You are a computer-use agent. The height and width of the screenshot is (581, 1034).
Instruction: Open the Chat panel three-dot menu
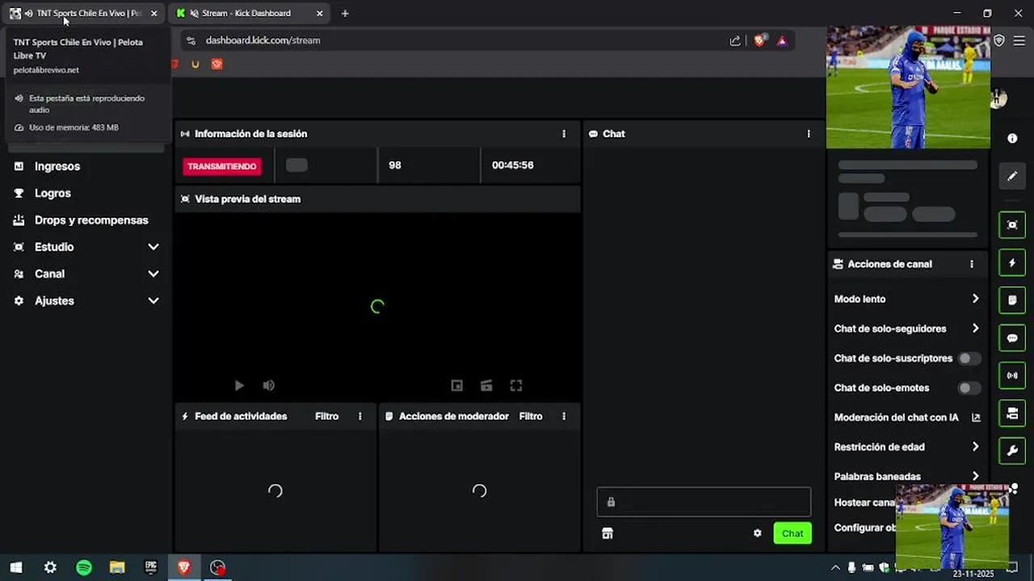pyautogui.click(x=809, y=134)
